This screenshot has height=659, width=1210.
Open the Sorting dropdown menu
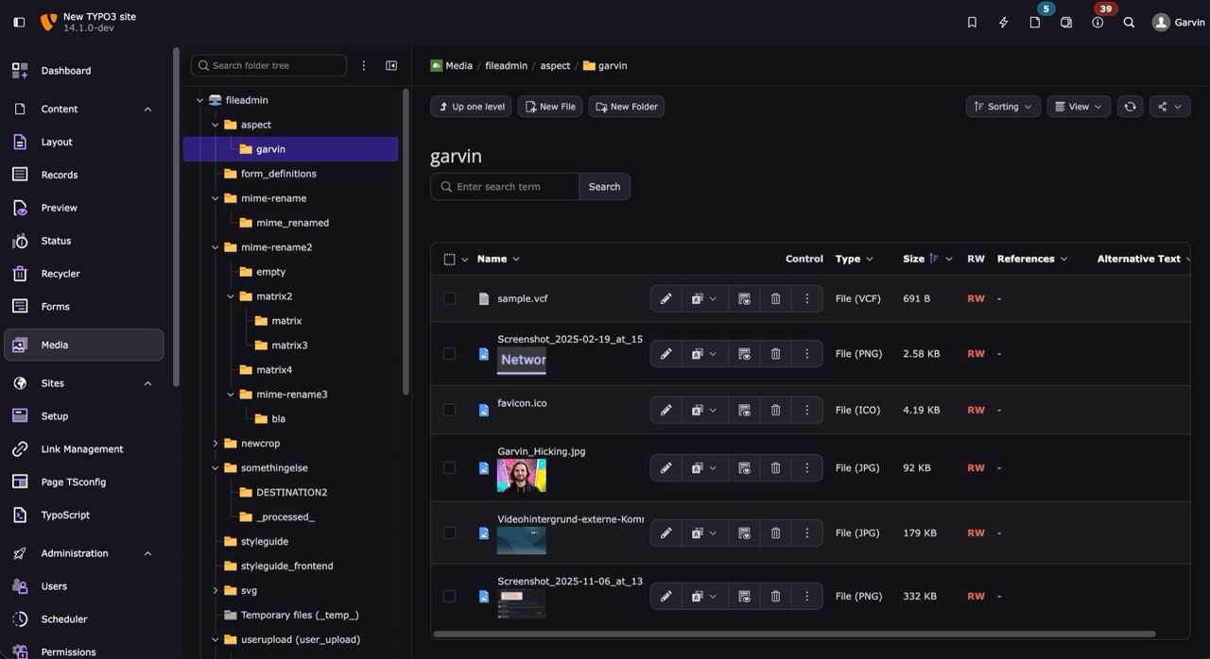coord(1003,106)
